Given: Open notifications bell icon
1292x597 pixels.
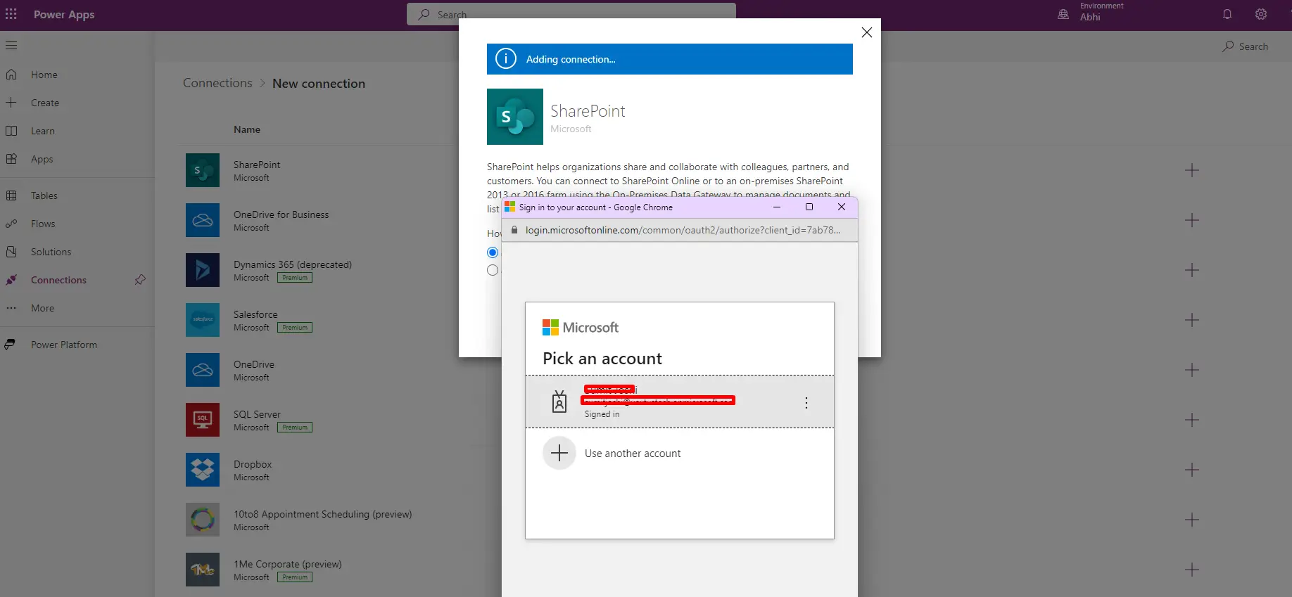Looking at the screenshot, I should pyautogui.click(x=1227, y=14).
